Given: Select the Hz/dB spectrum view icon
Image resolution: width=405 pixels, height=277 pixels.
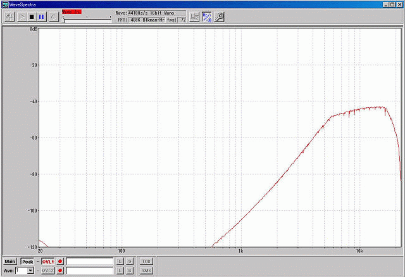Looking at the screenshot, I should 207,17.
